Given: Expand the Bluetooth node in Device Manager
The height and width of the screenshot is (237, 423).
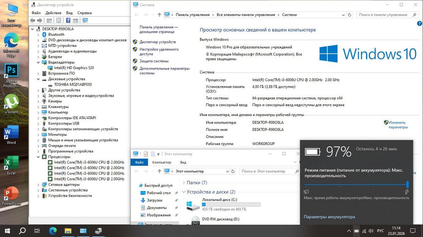Looking at the screenshot, I should click(x=38, y=35).
